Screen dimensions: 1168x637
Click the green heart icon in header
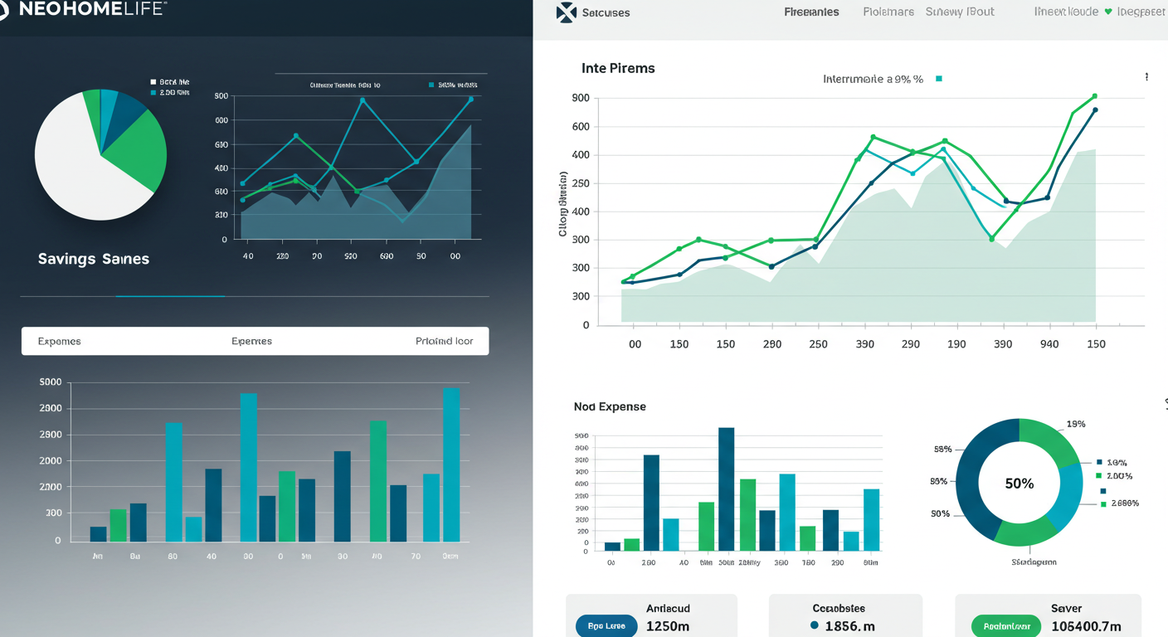(x=1107, y=12)
